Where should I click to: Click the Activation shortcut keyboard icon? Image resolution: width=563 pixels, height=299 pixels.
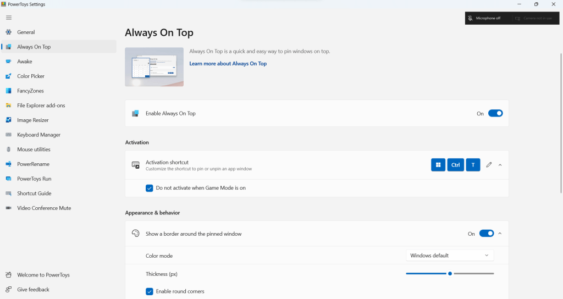point(136,165)
